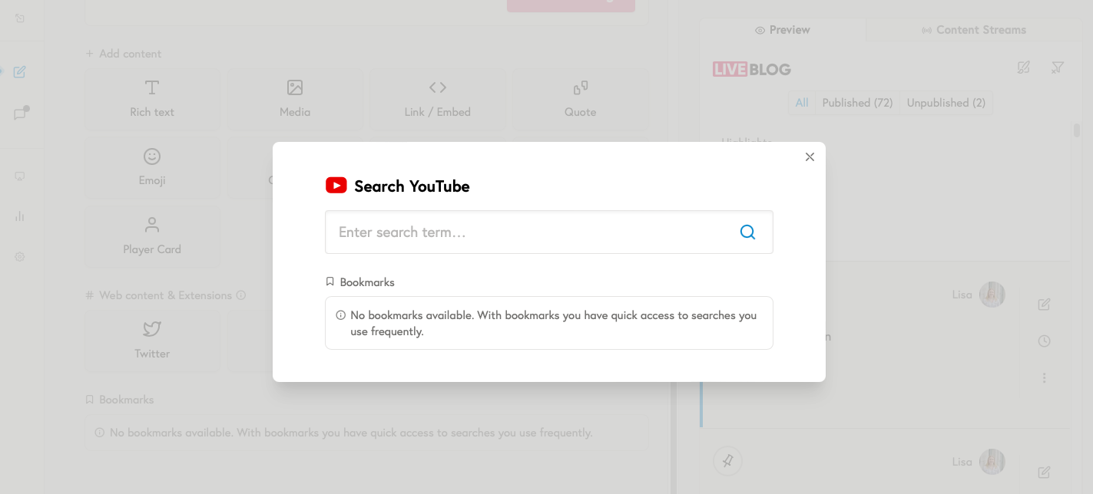Click info icon beside Web content & Extensions
The image size is (1093, 494).
tap(241, 295)
